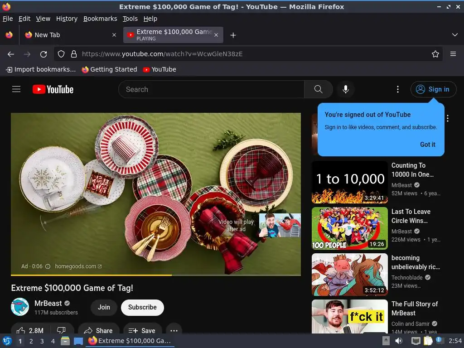Open the File menu
This screenshot has width=464, height=348.
click(8, 19)
